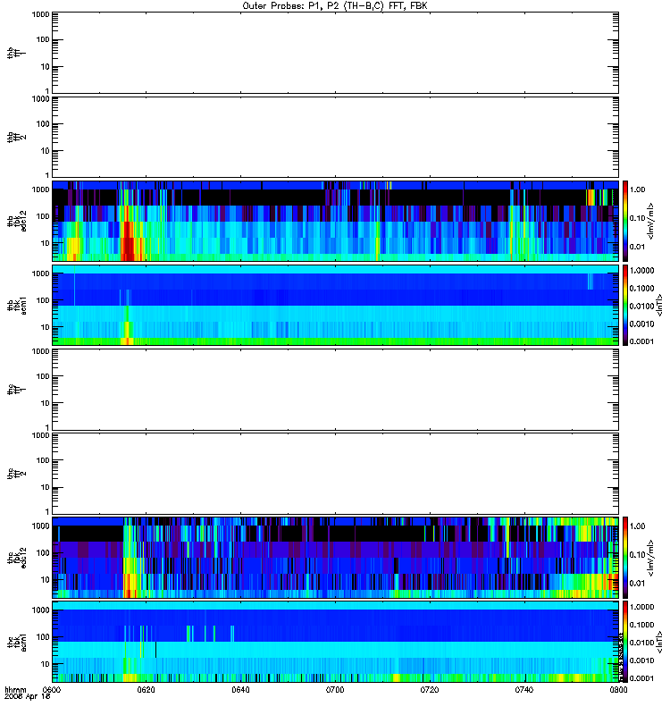Click the 1.0000 tick on thb scm1 color bar
This screenshot has height=715, width=670.
pyautogui.click(x=641, y=271)
